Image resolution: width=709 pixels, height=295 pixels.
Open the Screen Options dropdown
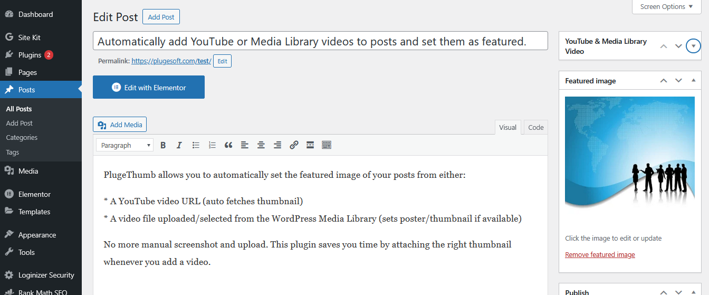pyautogui.click(x=667, y=7)
